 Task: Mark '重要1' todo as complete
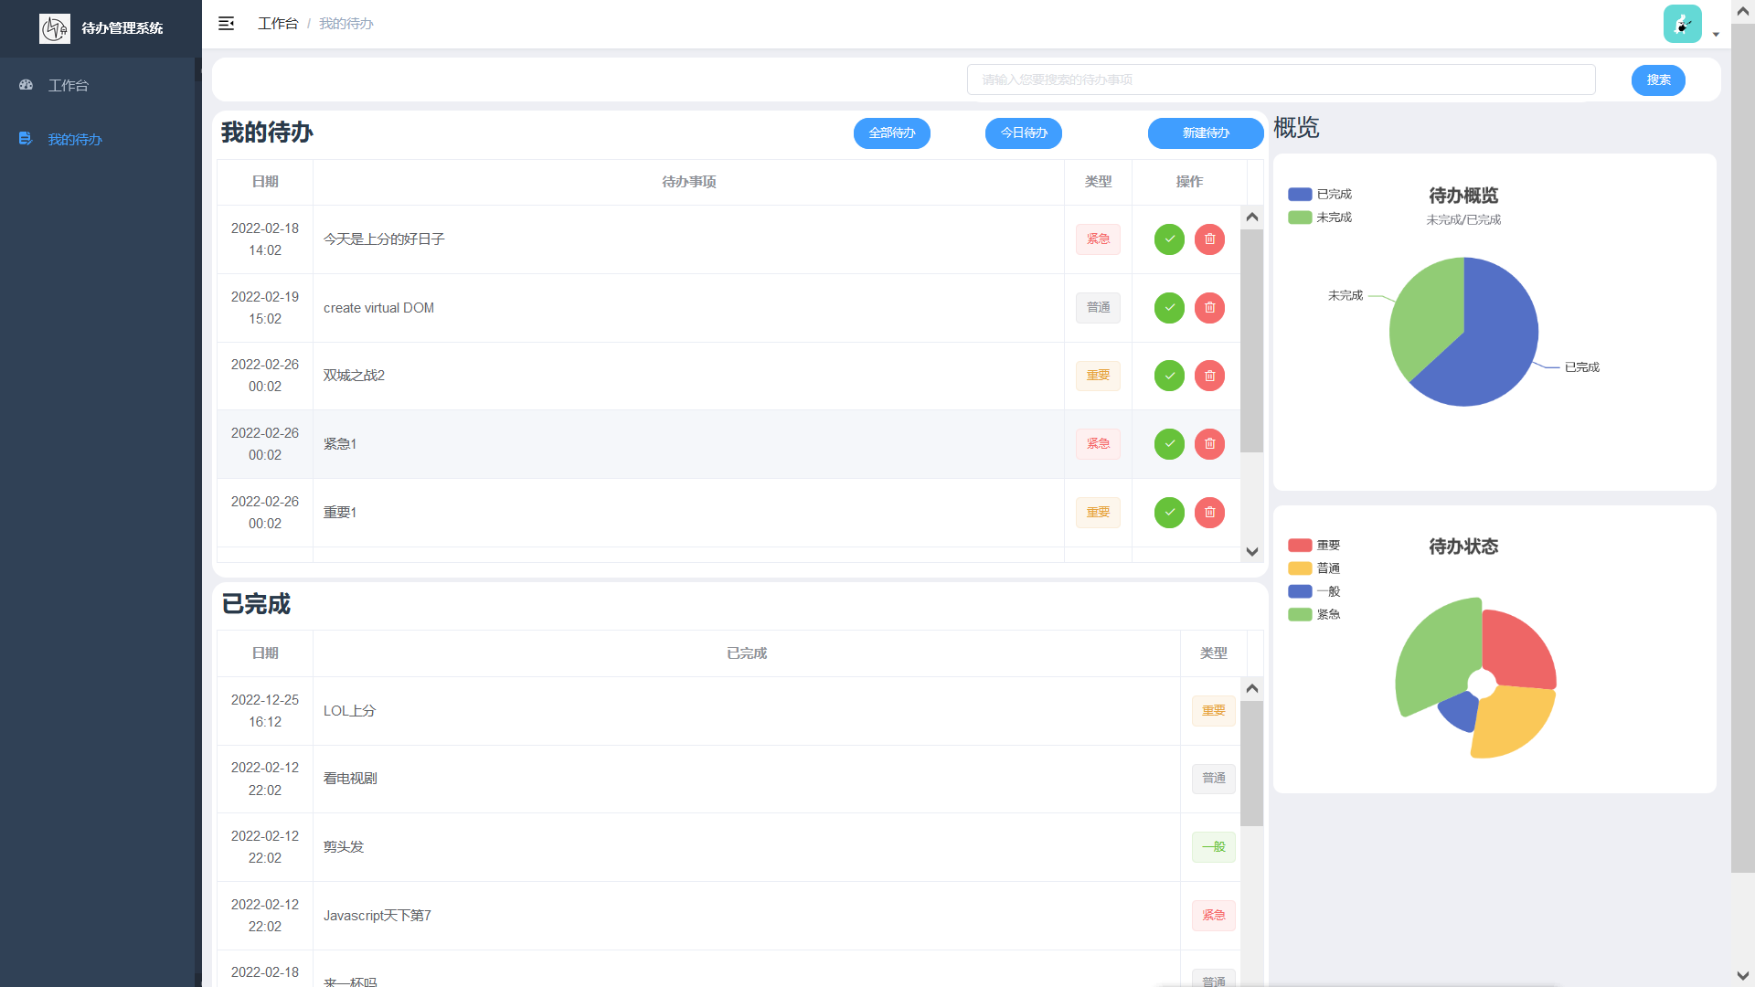[x=1169, y=513]
